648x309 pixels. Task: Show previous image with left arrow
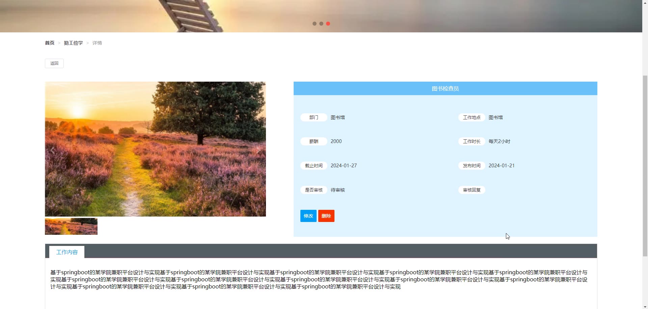[53, 150]
